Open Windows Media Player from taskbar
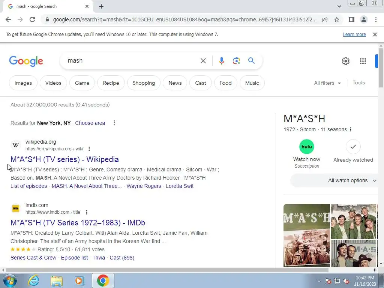 point(79,281)
